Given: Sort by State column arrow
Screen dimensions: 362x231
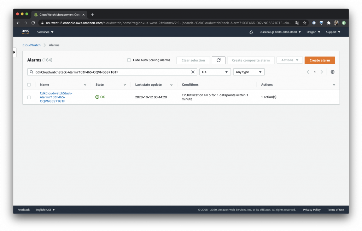Looking at the screenshot, I should (125, 85).
